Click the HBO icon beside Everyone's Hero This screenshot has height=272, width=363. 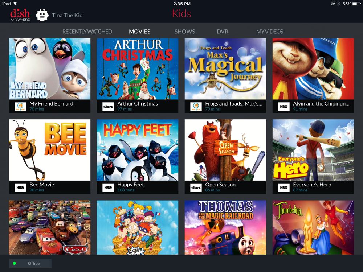click(x=284, y=187)
